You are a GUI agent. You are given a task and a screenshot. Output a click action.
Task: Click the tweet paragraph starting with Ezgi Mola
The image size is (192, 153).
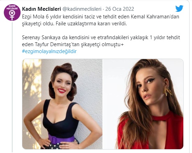click(x=101, y=20)
